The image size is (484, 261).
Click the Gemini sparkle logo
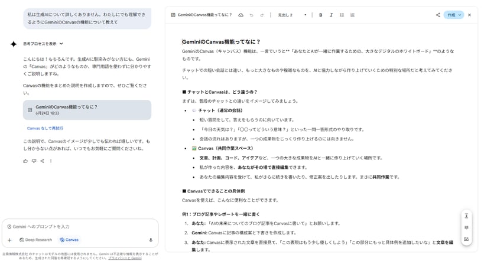[14, 44]
